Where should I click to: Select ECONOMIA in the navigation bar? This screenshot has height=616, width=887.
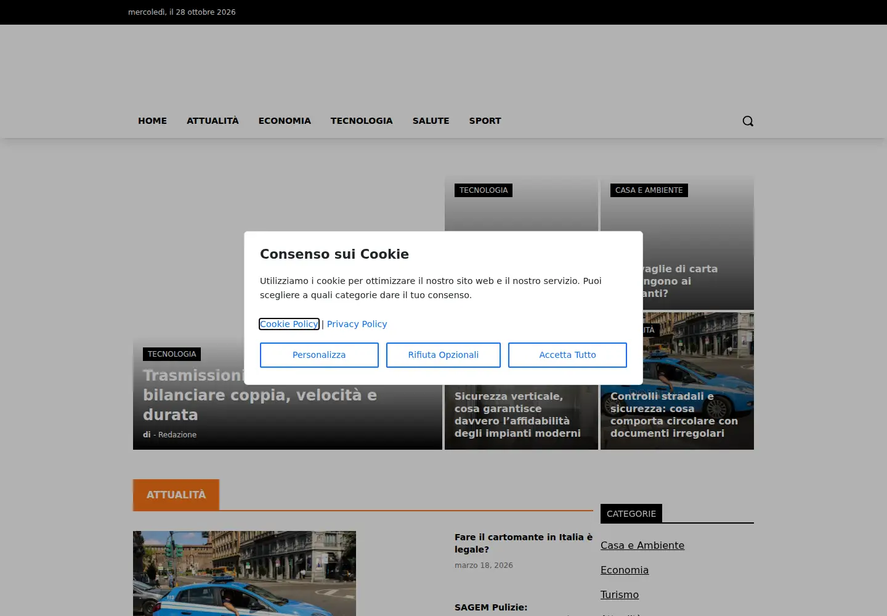coord(285,121)
